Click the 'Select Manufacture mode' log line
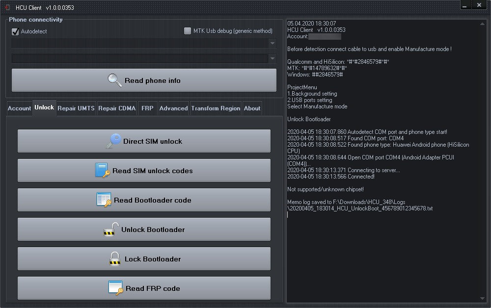The image size is (491, 308). (x=317, y=106)
